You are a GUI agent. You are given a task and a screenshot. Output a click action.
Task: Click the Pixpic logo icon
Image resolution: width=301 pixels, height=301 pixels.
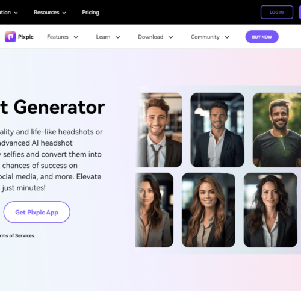10,37
